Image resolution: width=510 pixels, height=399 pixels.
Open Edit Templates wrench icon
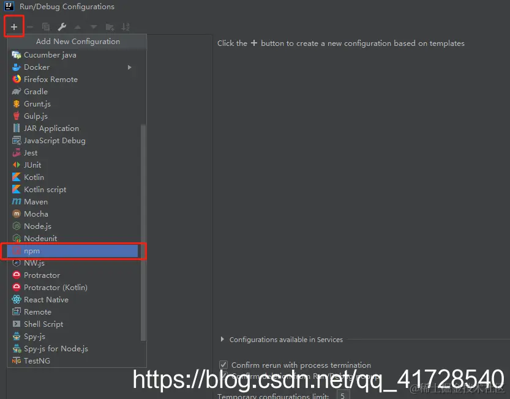pos(62,27)
